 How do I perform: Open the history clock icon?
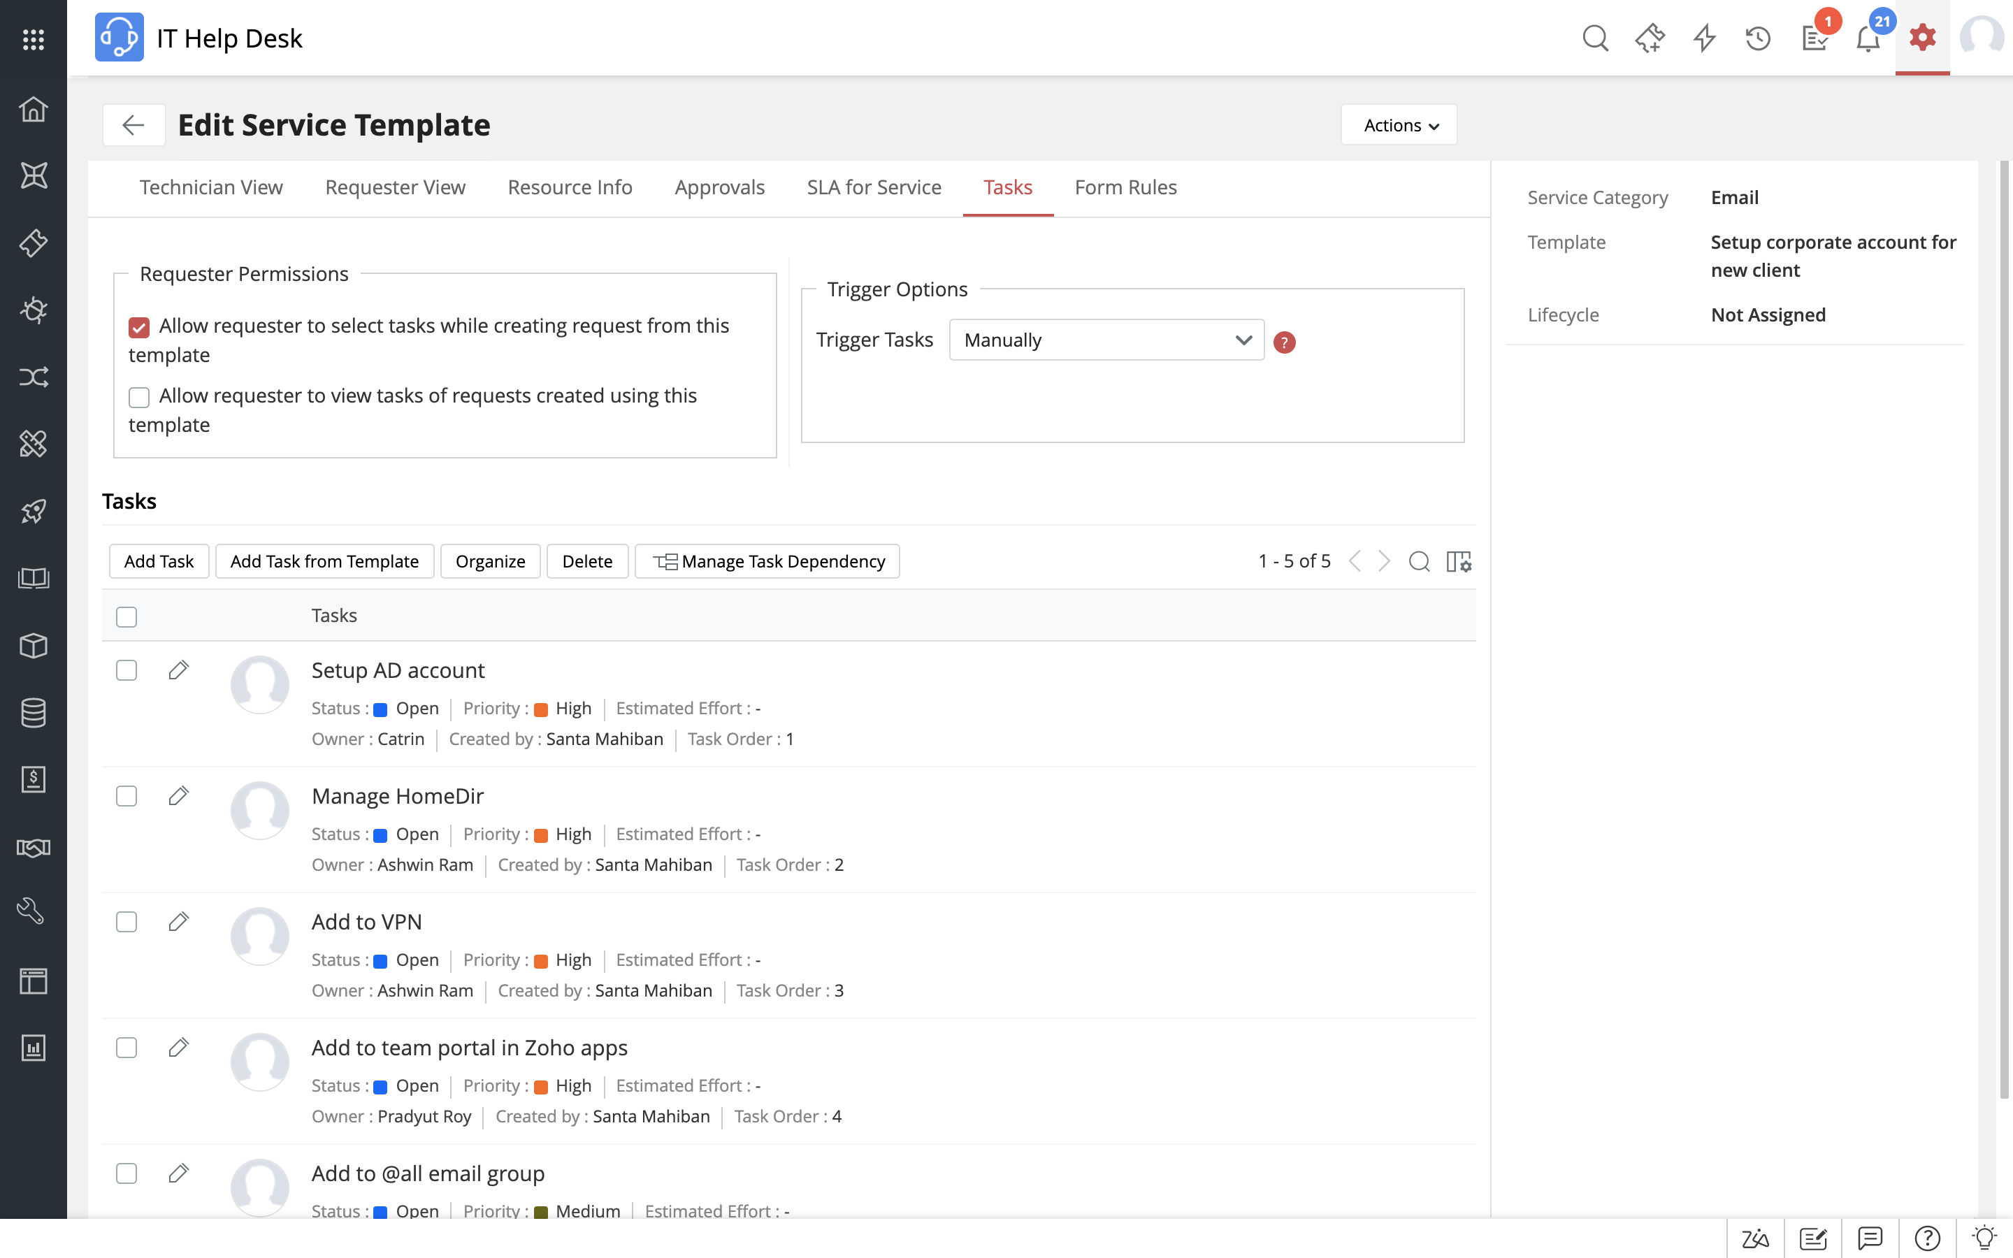[1758, 38]
